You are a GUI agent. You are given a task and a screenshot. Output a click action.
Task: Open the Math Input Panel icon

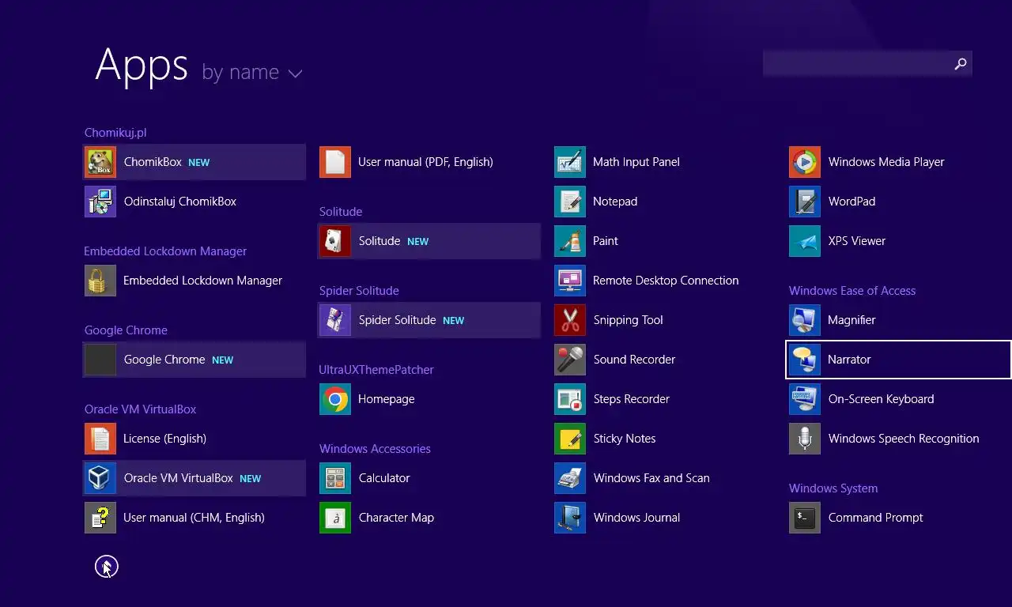[x=570, y=162]
